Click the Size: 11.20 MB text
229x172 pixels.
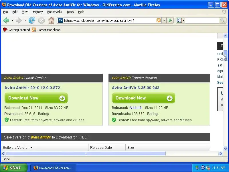(x=157, y=108)
